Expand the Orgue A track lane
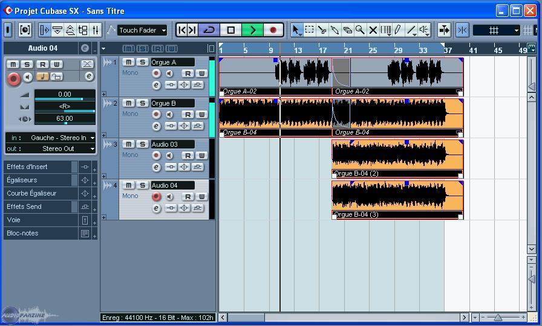The height and width of the screenshot is (326, 542). (103, 94)
